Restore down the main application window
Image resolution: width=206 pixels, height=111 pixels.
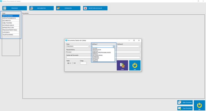click(x=198, y=1)
